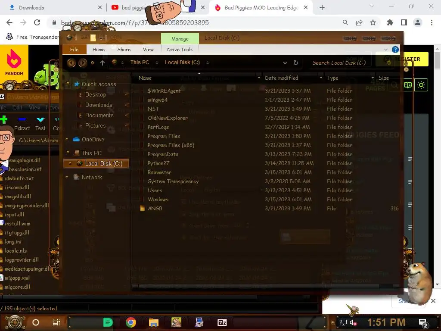Go forward using Explorer's Forward arrow
441x331 pixels.
[x=82, y=62]
